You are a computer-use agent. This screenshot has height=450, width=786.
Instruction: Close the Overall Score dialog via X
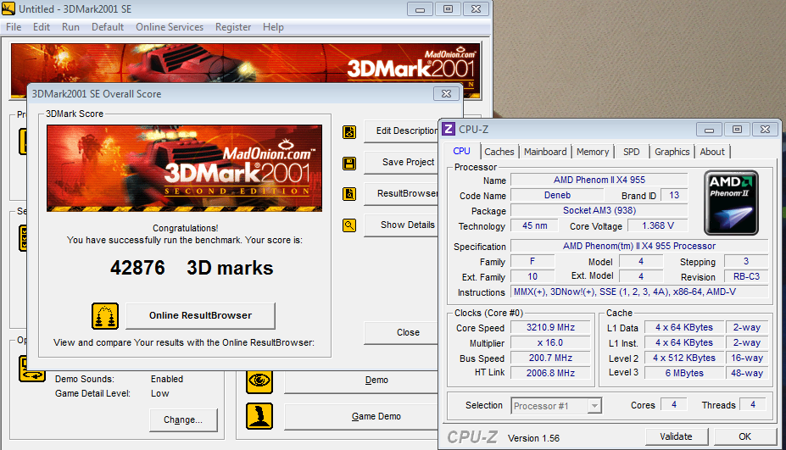click(446, 94)
